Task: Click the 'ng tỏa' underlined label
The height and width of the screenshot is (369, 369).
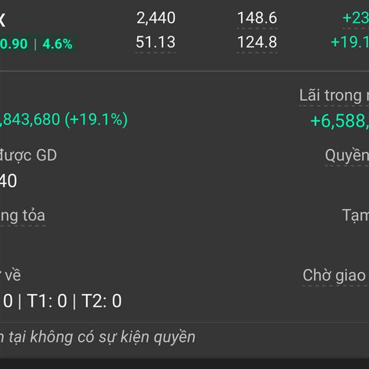Action: (23, 216)
